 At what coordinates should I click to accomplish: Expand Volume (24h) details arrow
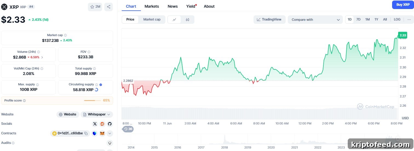click(42, 57)
